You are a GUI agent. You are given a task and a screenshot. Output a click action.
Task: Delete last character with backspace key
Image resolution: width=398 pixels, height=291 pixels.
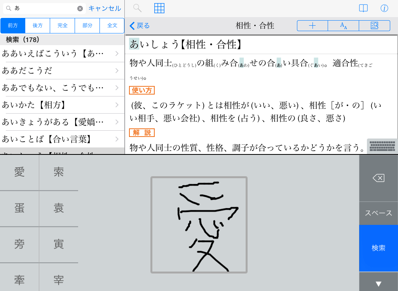pos(378,178)
